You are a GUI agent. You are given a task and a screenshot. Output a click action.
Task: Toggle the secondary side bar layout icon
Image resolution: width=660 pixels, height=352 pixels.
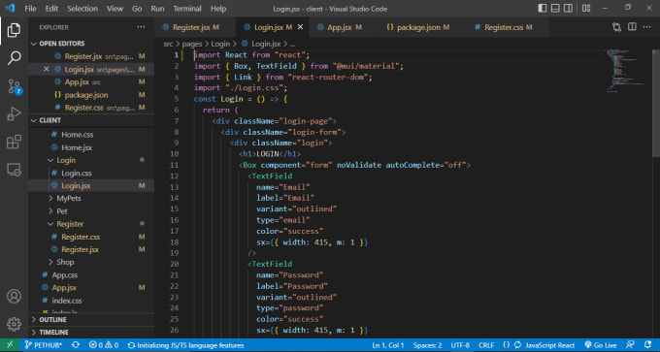pos(568,9)
